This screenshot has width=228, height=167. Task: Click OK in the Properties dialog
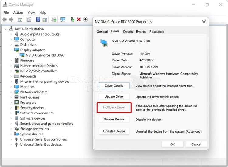(x=172, y=144)
